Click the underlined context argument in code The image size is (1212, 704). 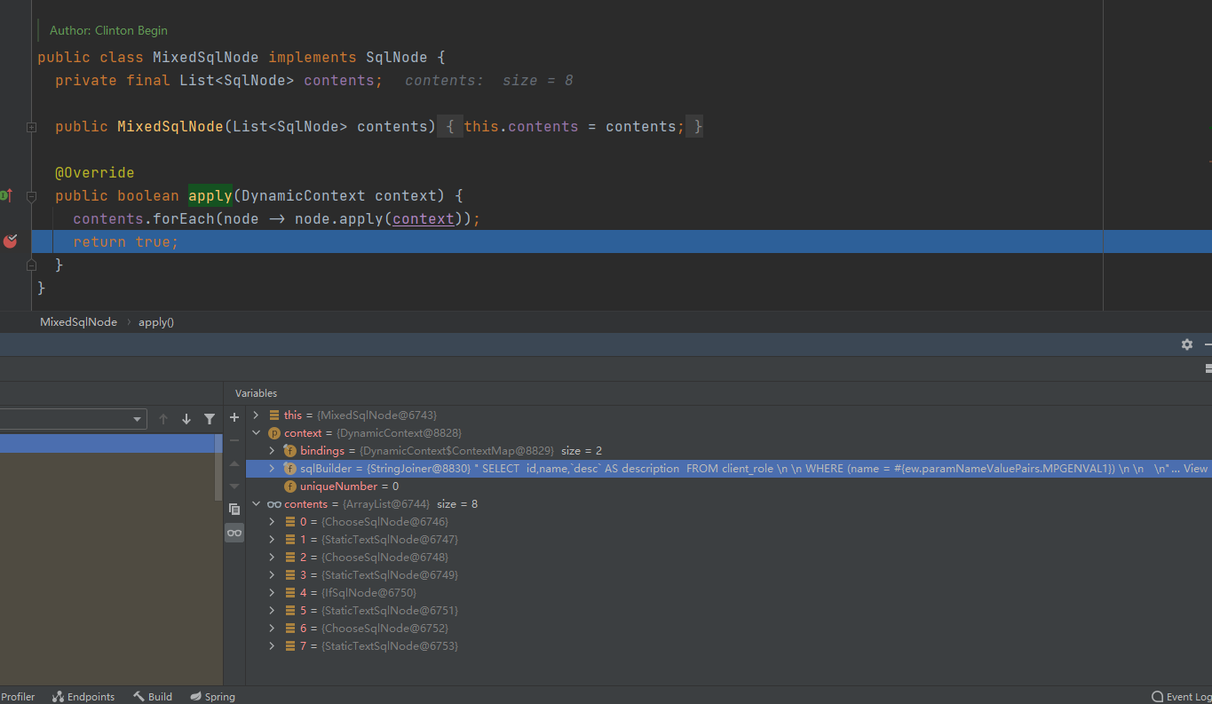coord(424,218)
